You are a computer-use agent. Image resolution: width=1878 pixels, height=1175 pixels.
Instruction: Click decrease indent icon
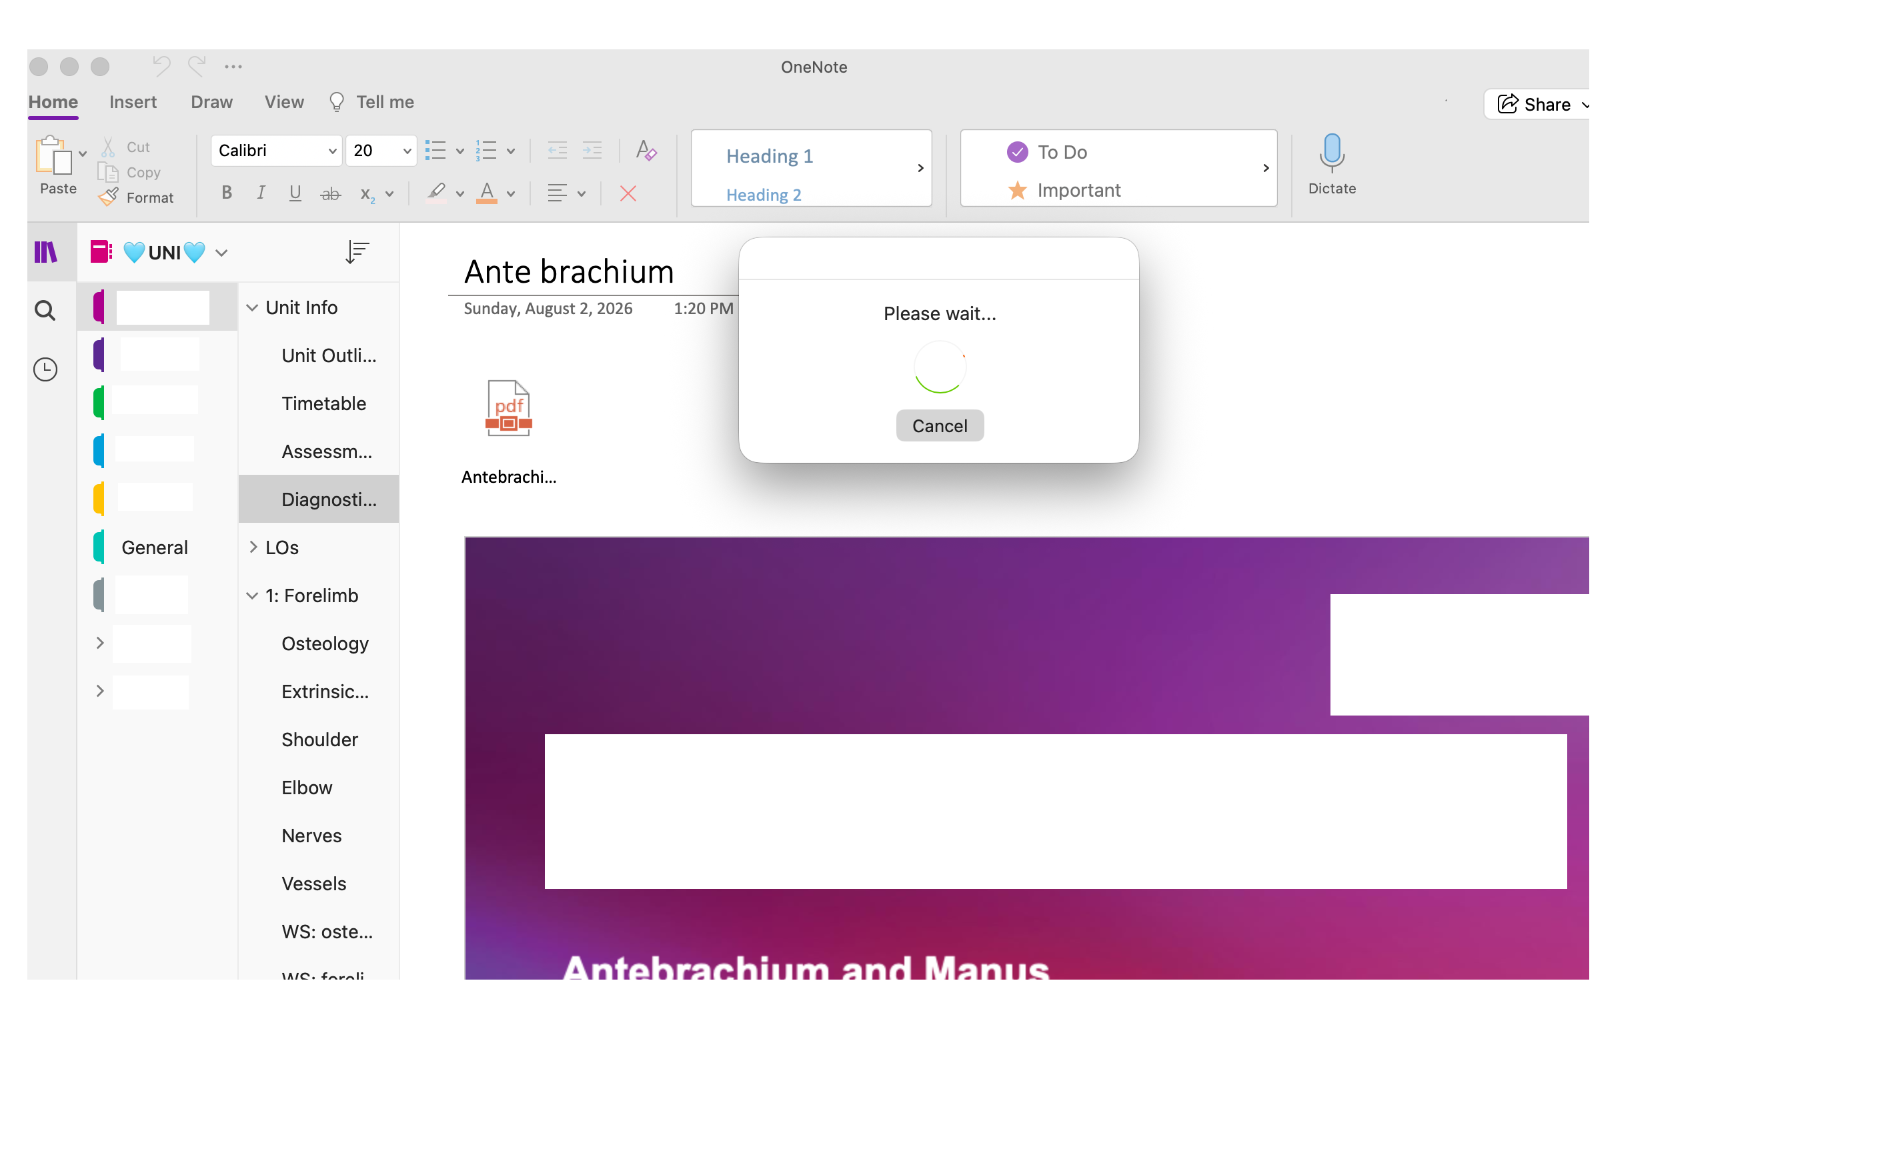point(557,151)
